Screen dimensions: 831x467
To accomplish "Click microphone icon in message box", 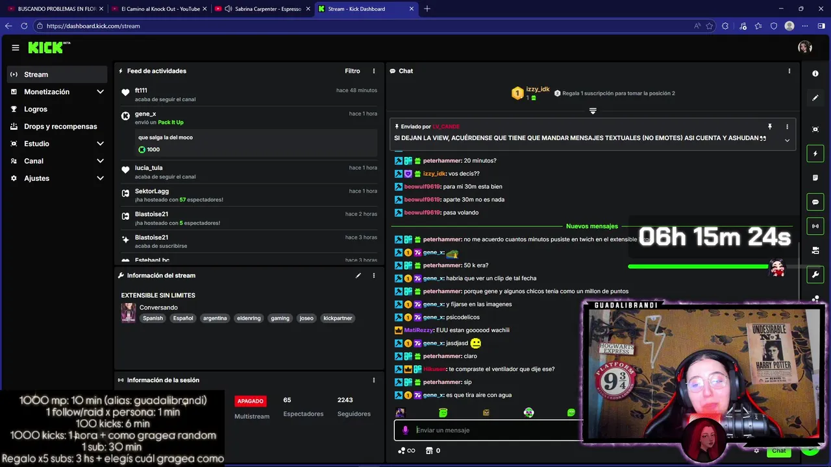I will (406, 430).
